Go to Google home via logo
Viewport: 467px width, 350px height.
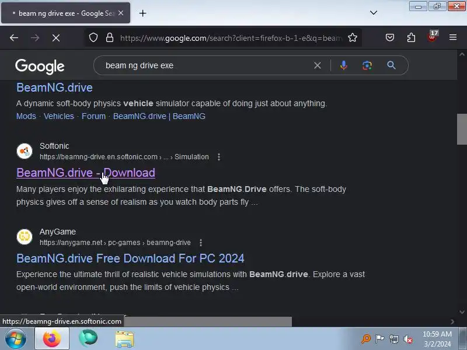point(40,66)
